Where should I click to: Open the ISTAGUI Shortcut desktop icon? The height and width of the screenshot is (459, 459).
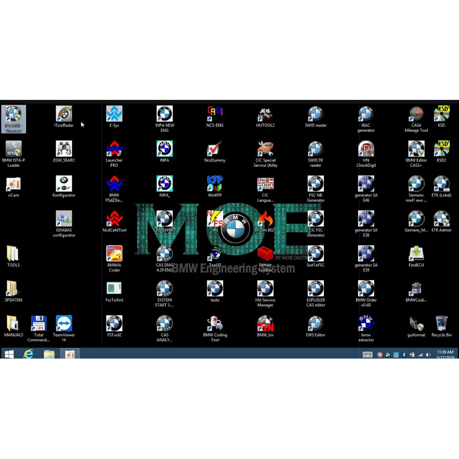click(x=13, y=119)
